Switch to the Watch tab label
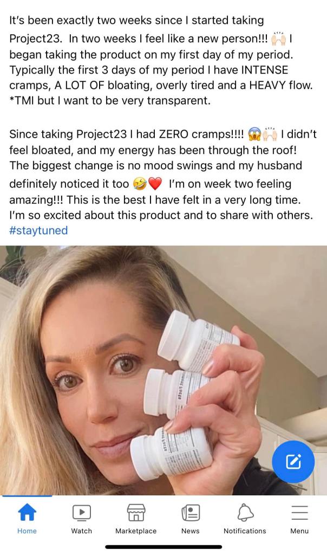 (82, 531)
